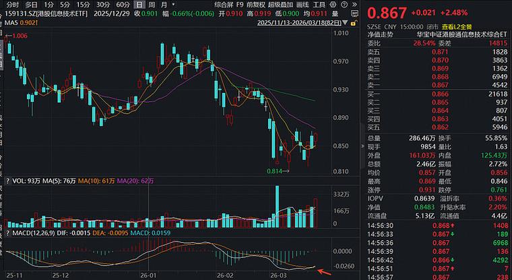Select the 周 weekly K-line tab
The image size is (512, 280).
click(x=152, y=5)
